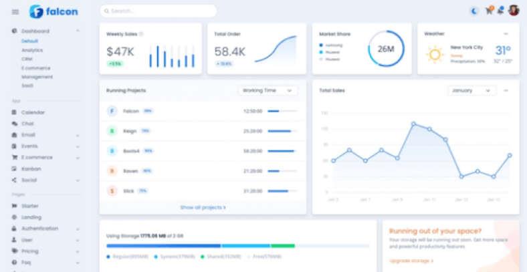Expand the Email menu chevron

click(78, 136)
